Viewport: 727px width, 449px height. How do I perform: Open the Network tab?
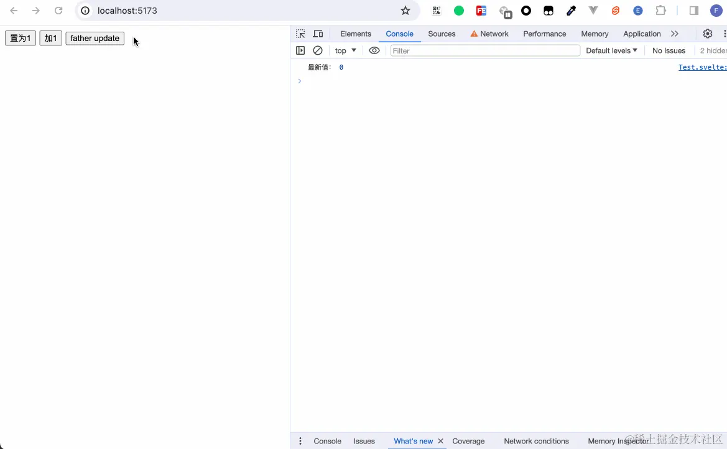pyautogui.click(x=489, y=34)
